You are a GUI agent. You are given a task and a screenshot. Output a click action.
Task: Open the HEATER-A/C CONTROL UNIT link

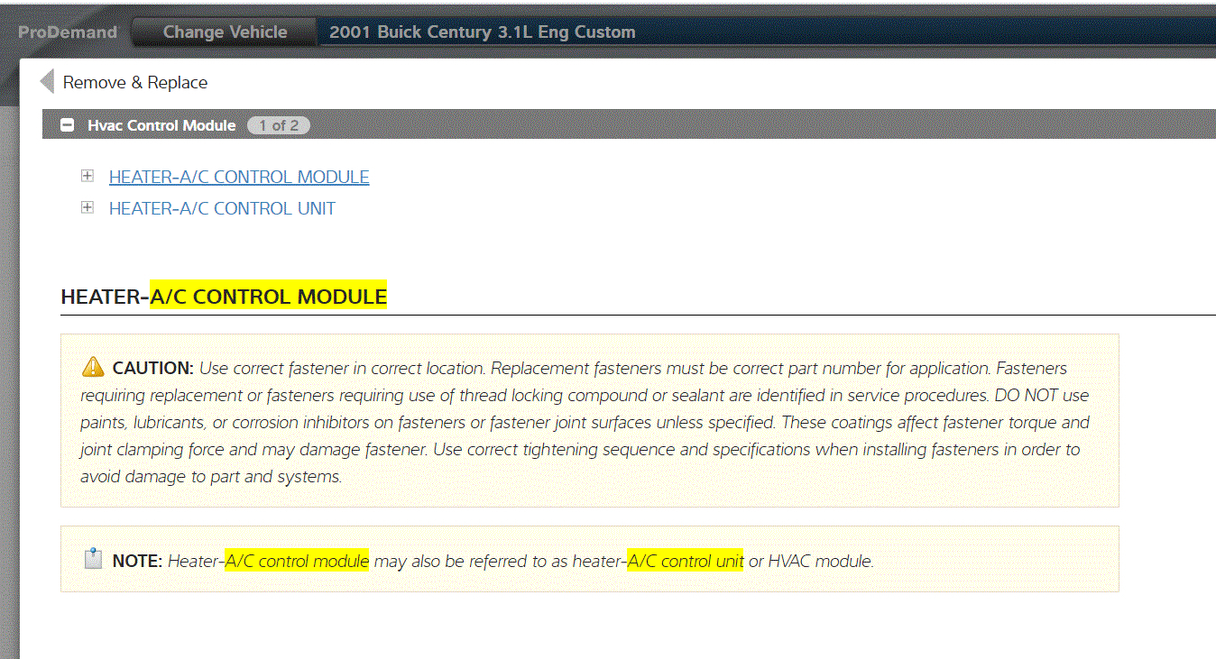[x=222, y=208]
